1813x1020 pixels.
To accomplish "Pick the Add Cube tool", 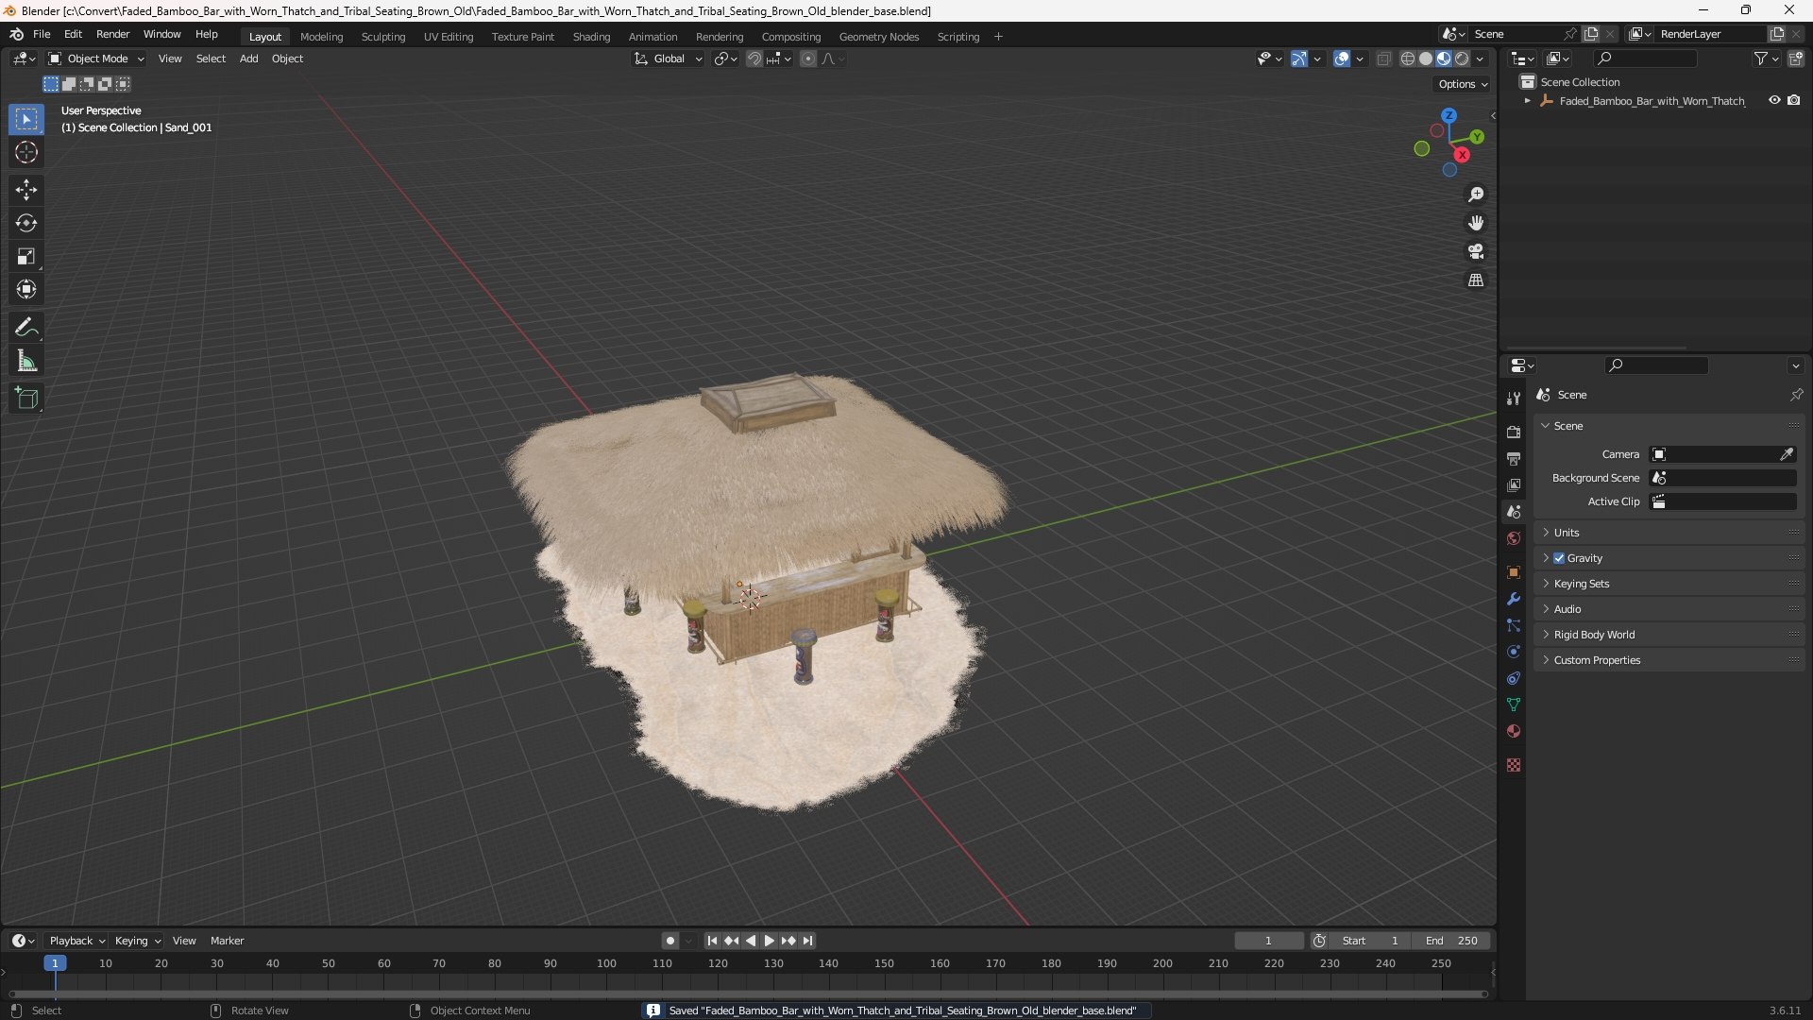I will [x=26, y=399].
